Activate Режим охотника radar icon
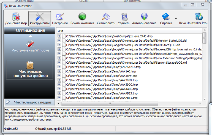Image resolution: width=212 pixels, height=135 pixels. [82, 17]
